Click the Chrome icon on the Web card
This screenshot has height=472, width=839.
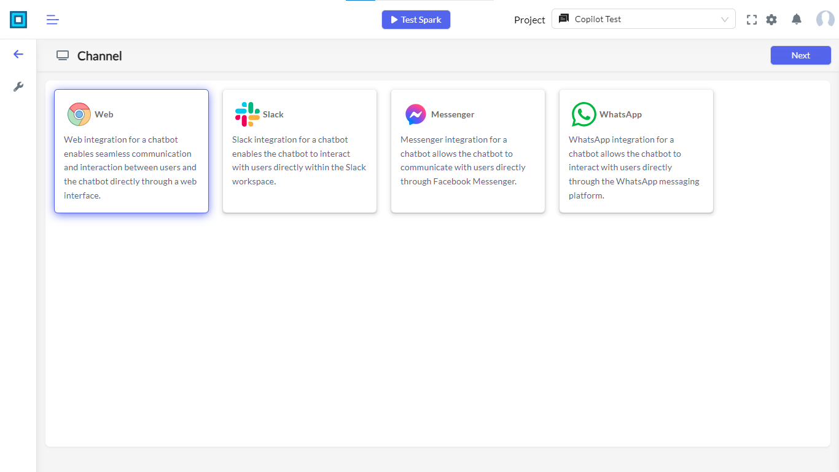pos(79,114)
